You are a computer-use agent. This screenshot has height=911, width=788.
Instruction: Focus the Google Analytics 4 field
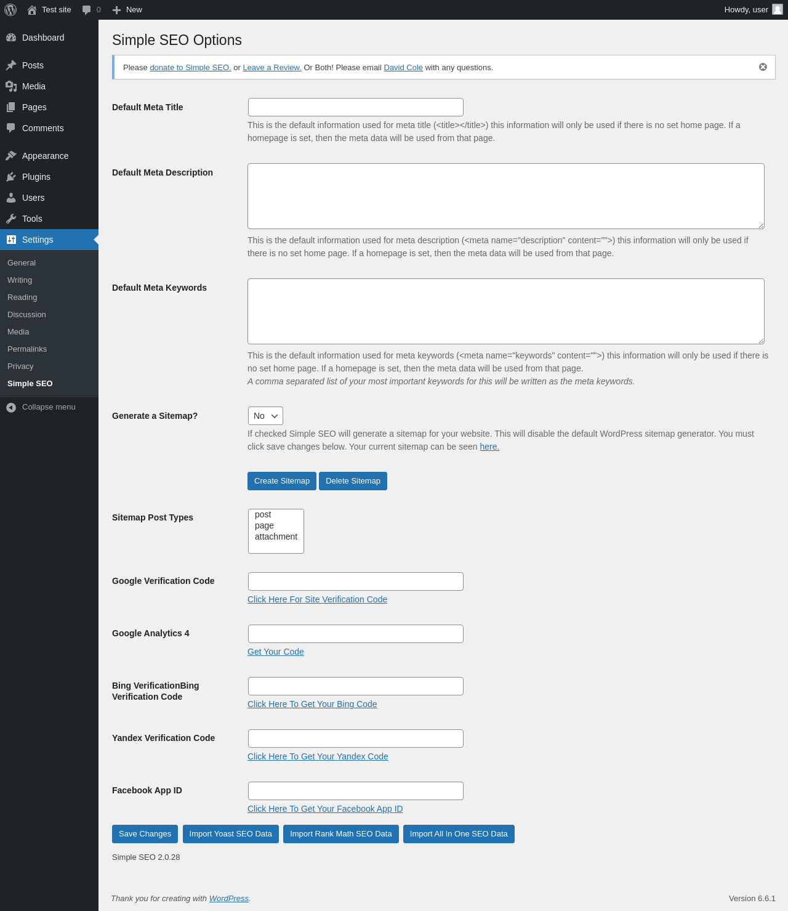(x=356, y=634)
